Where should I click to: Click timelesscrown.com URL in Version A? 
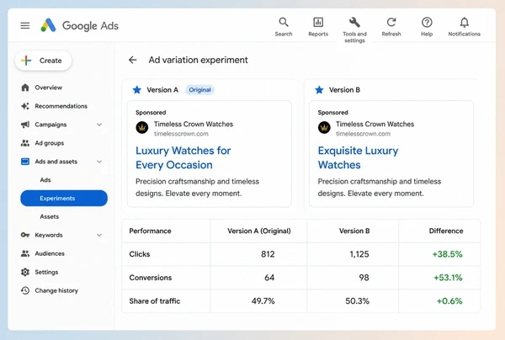(x=181, y=134)
